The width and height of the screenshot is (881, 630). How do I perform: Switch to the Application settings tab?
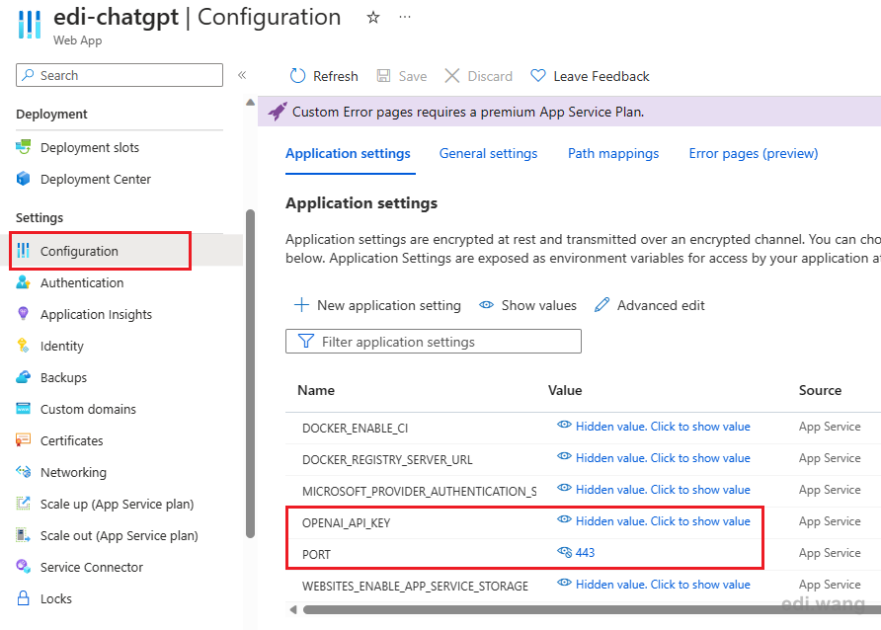pyautogui.click(x=348, y=153)
